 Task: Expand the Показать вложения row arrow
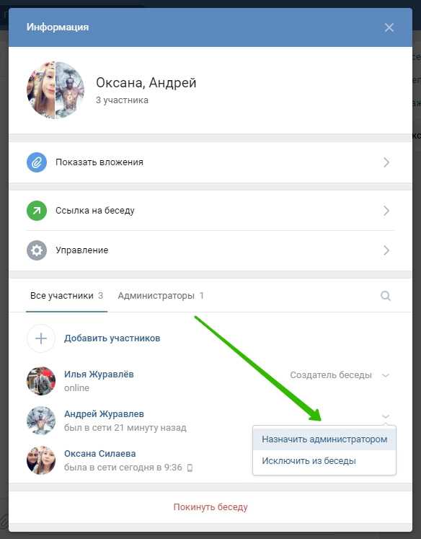pyautogui.click(x=386, y=162)
